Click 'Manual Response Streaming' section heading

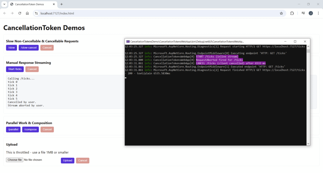[x=28, y=63]
